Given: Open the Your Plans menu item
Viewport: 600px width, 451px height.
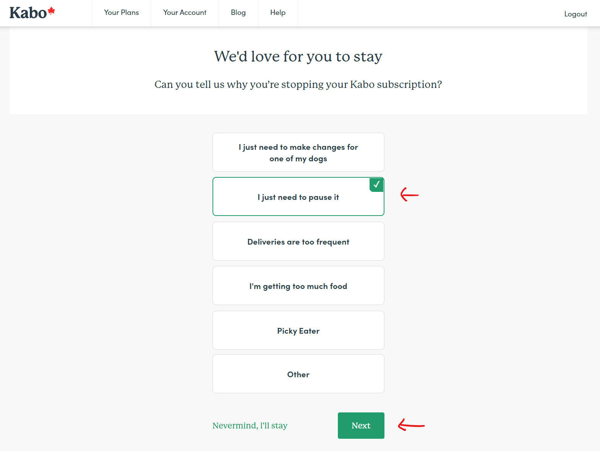Looking at the screenshot, I should point(121,13).
